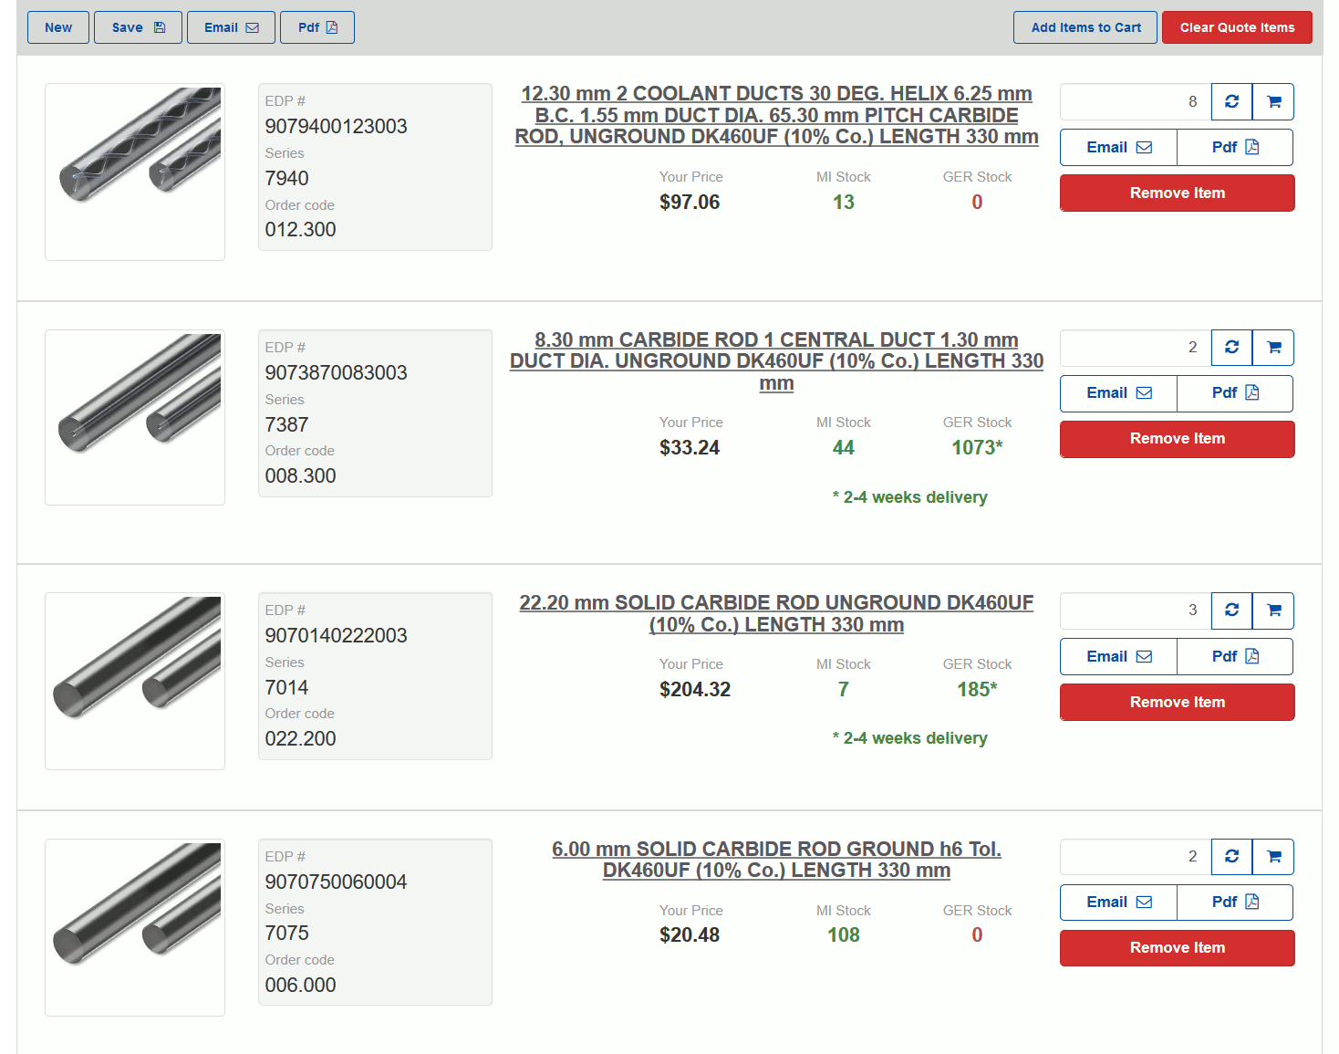The height and width of the screenshot is (1054, 1339).
Task: Add 12.30 mm coolant rod to cart
Action: [1273, 101]
